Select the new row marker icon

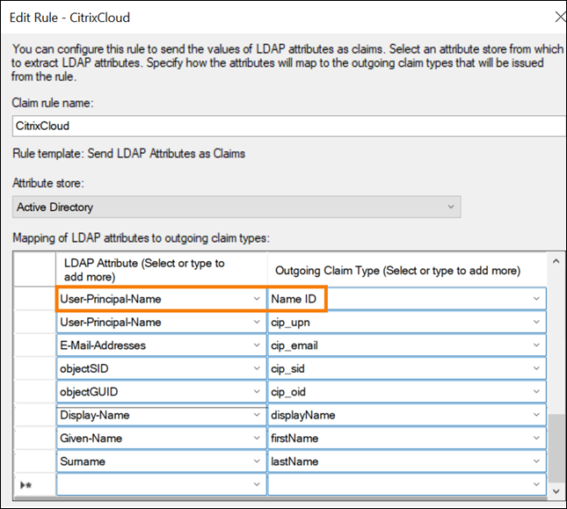26,485
